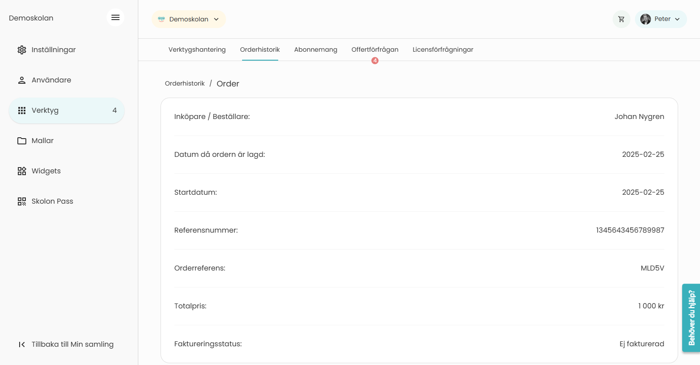The width and height of the screenshot is (700, 365).
Task: Click the Inställningar gear icon
Action: (22, 50)
